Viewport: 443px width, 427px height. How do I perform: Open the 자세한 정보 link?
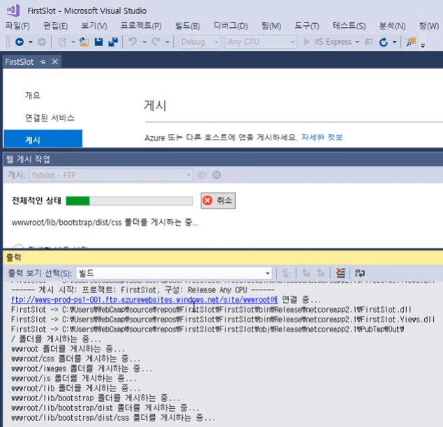click(322, 137)
